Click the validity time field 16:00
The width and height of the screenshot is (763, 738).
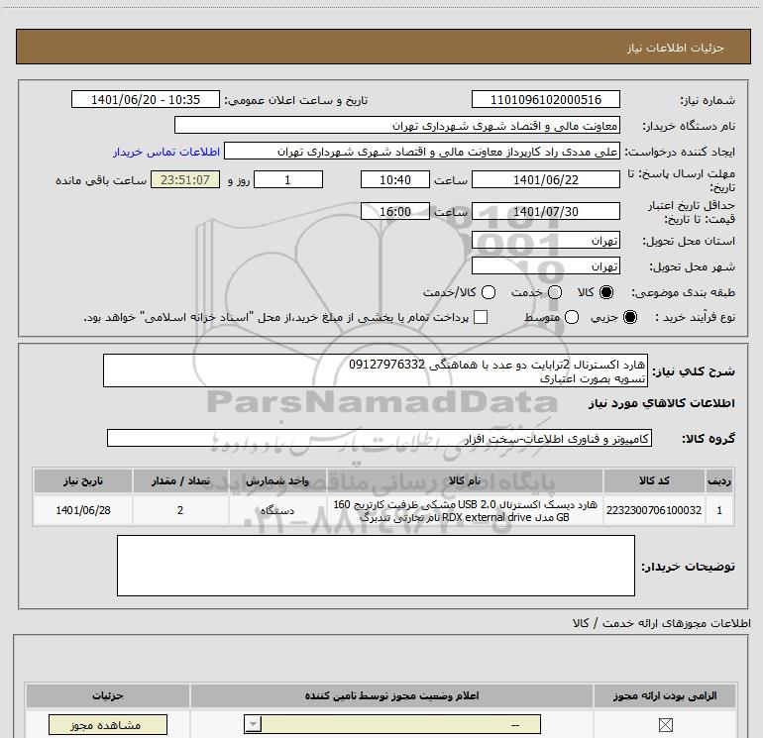pyautogui.click(x=395, y=211)
